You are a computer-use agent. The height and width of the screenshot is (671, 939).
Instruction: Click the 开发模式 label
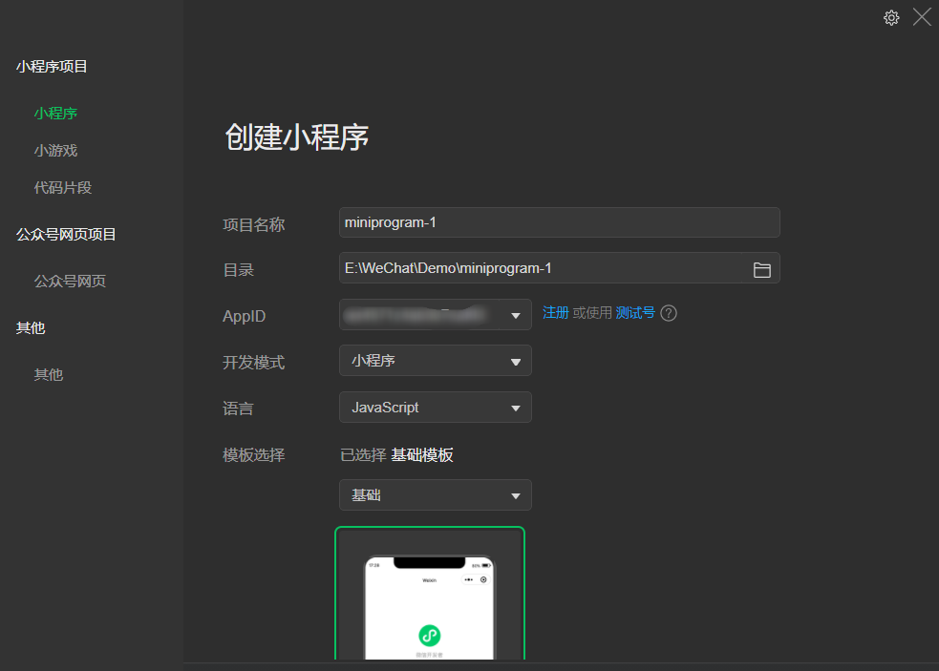click(253, 362)
